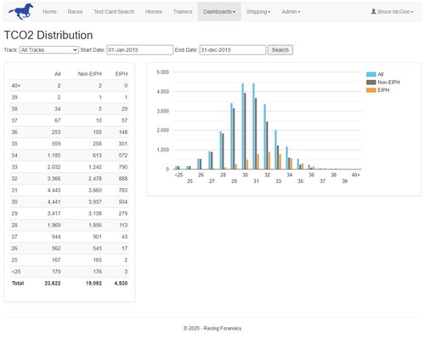Click the tallest blue bar at 30
425x339 pixels.
click(243, 126)
